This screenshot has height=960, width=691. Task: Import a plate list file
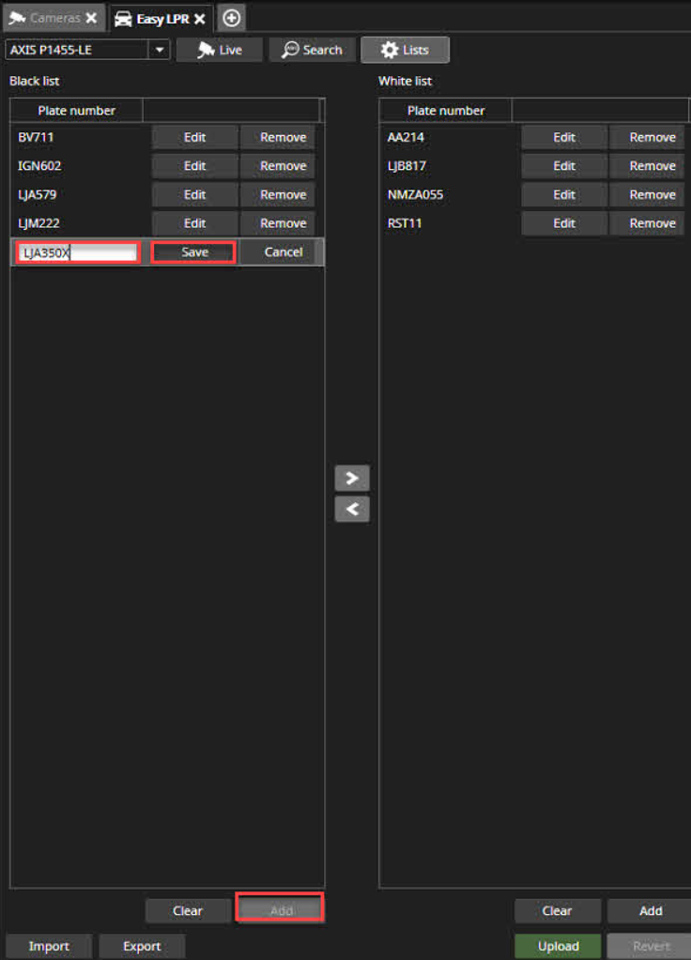point(49,946)
